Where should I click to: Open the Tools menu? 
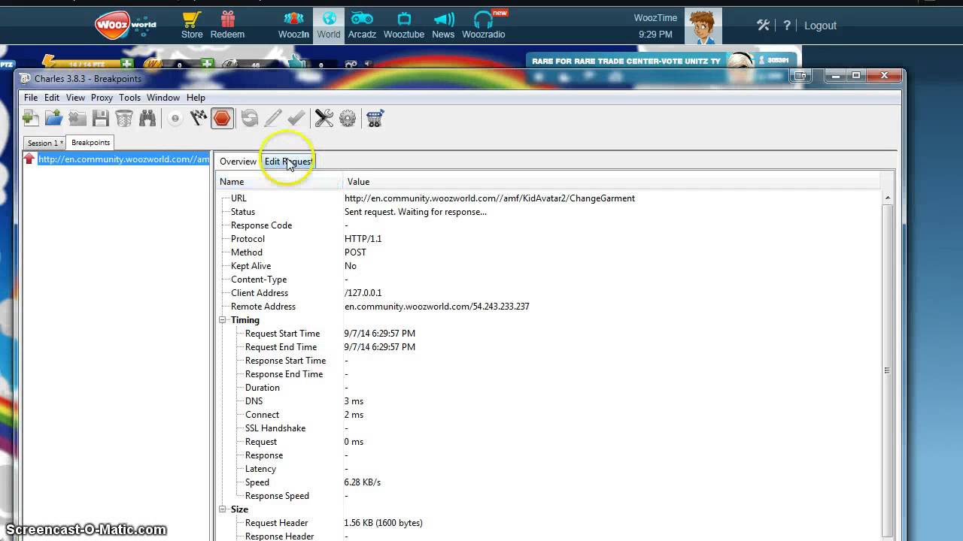coord(129,98)
